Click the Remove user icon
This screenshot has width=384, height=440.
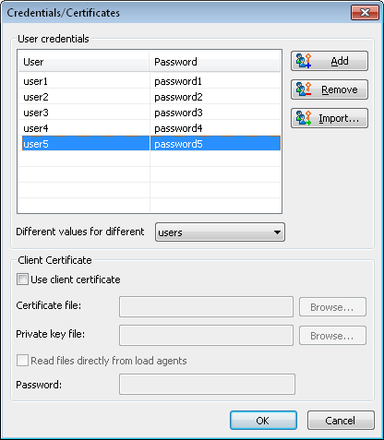click(304, 89)
